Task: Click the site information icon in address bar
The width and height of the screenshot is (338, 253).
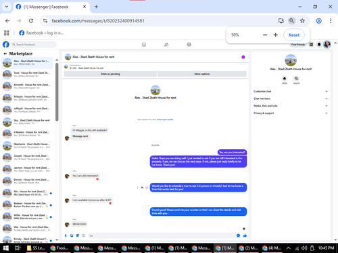Action: pyautogui.click(x=45, y=21)
